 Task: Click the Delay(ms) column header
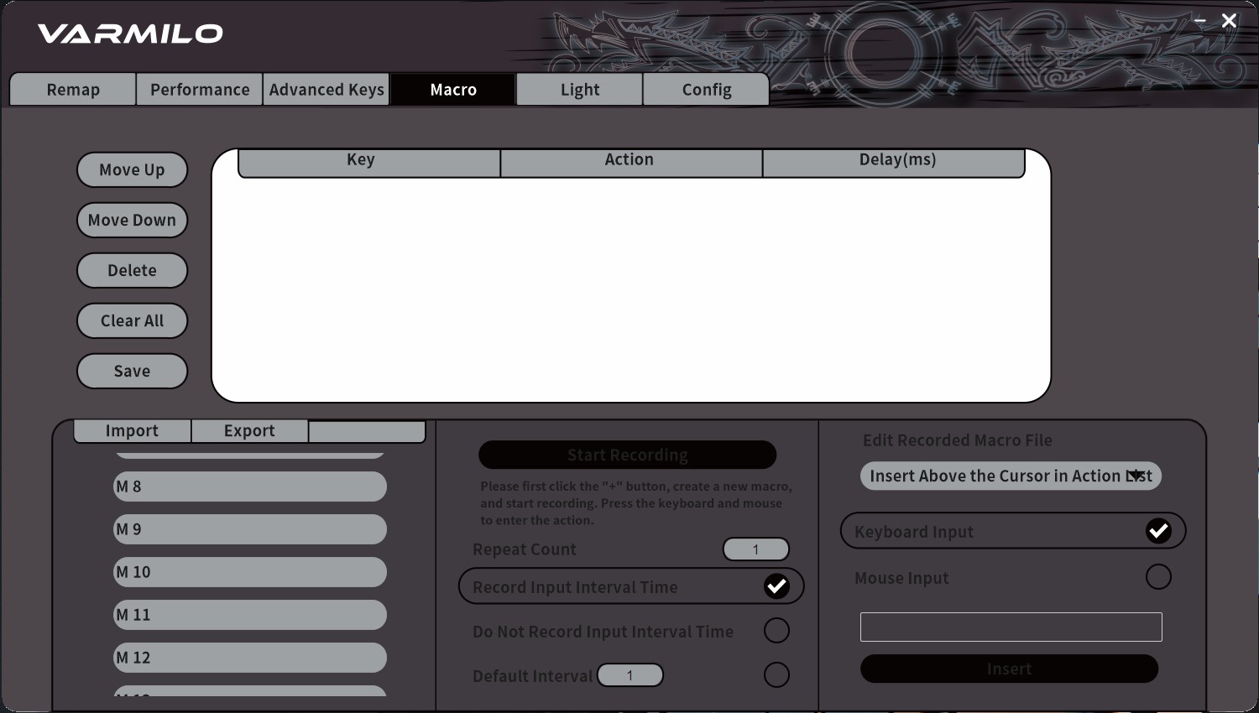pos(893,162)
